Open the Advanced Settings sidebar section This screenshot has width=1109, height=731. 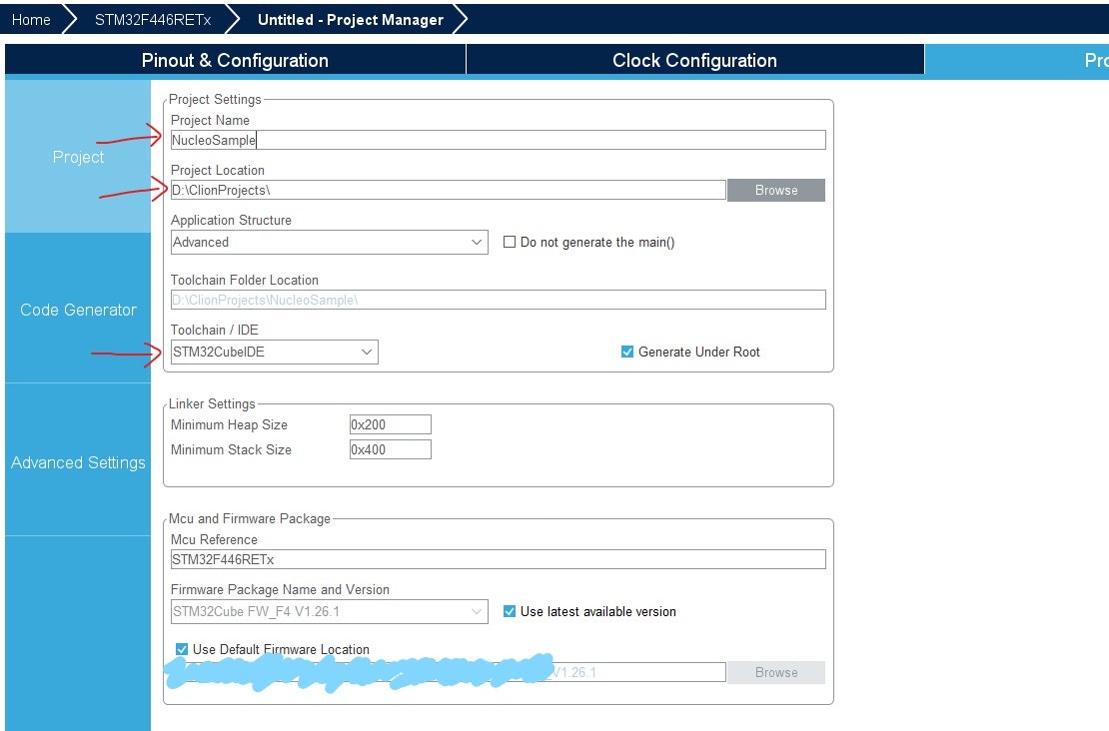tap(78, 462)
